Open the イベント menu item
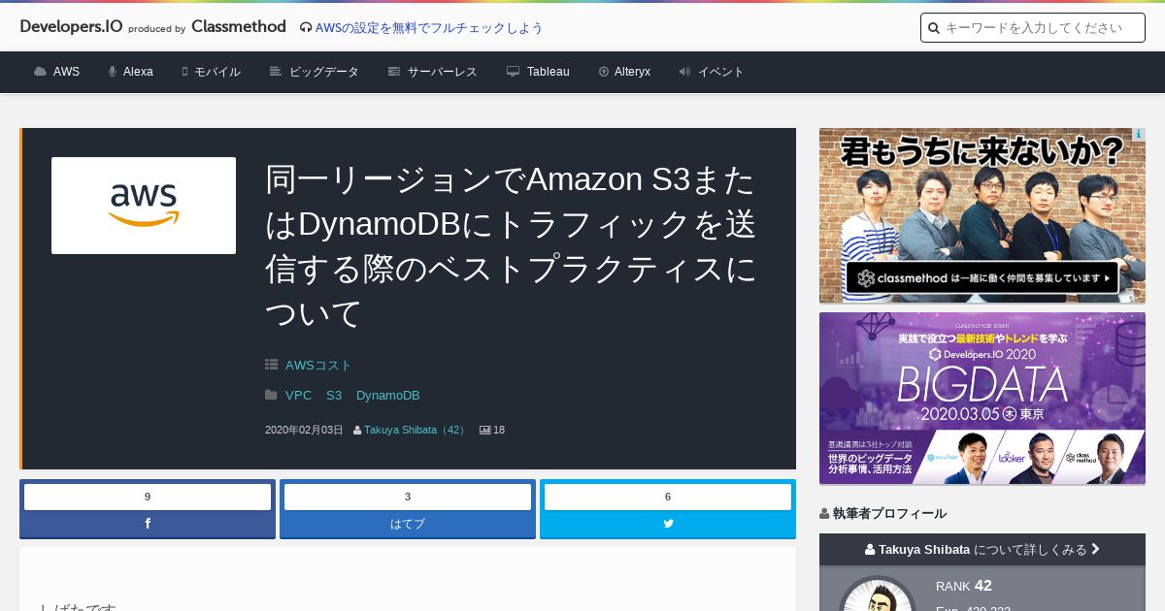1165x611 pixels. [x=721, y=72]
